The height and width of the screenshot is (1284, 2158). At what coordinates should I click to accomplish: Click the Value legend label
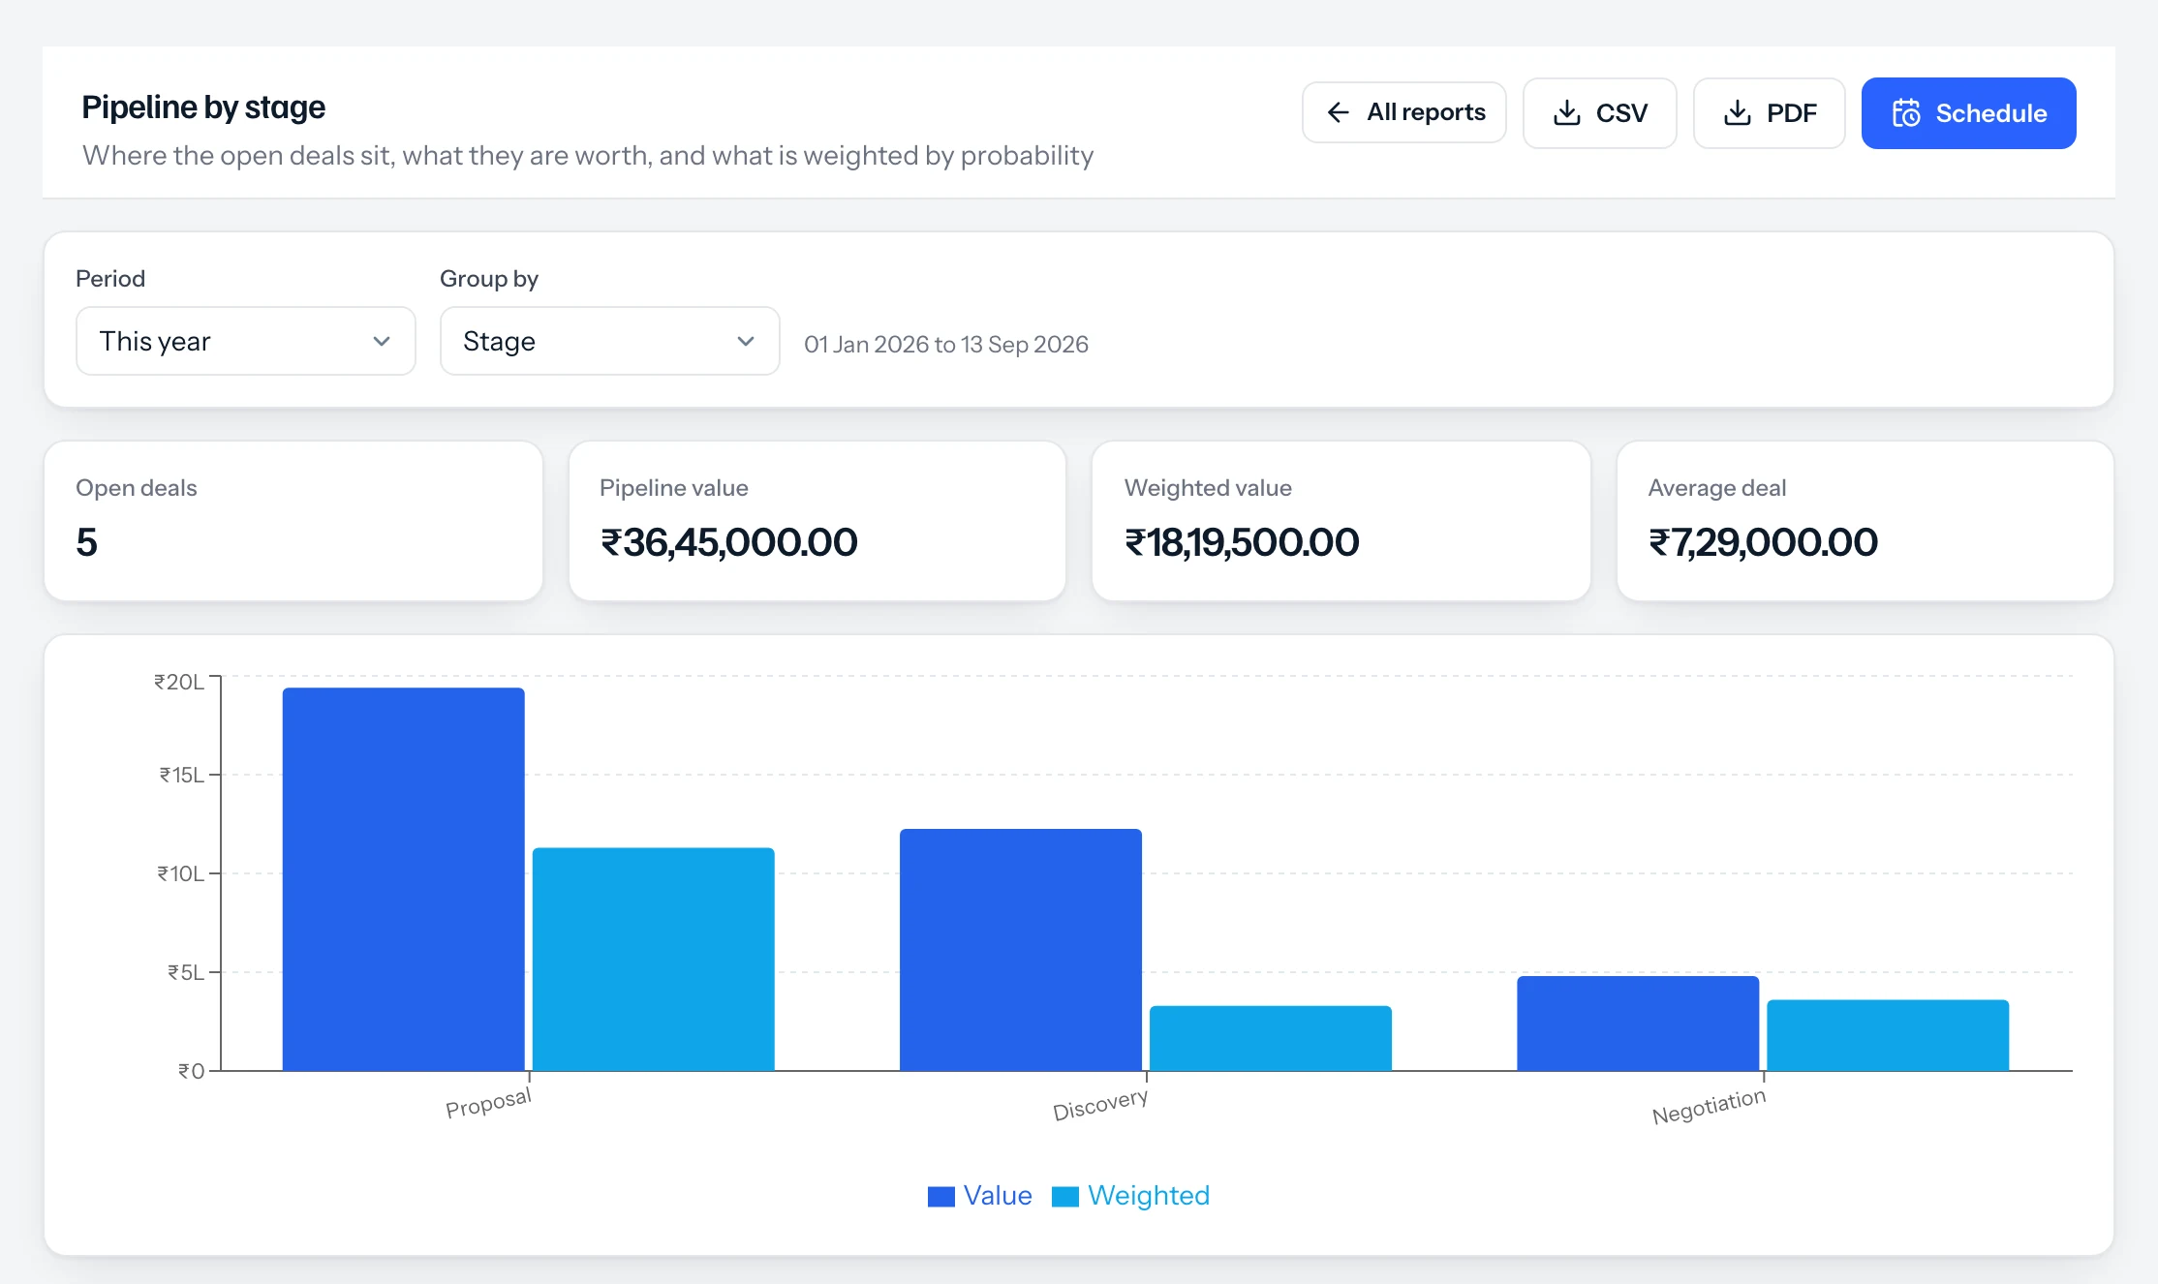click(998, 1196)
